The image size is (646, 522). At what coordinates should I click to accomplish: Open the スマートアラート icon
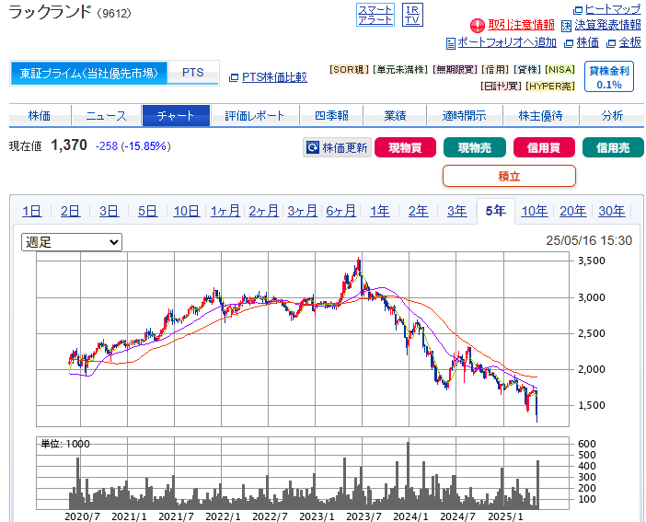[x=375, y=16]
